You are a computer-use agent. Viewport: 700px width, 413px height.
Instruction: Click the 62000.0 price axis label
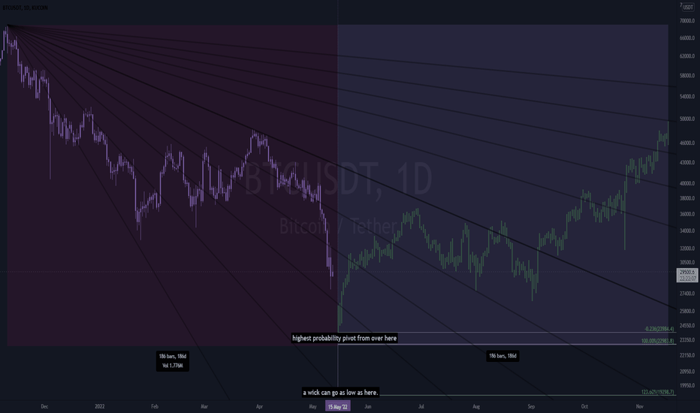tap(687, 56)
